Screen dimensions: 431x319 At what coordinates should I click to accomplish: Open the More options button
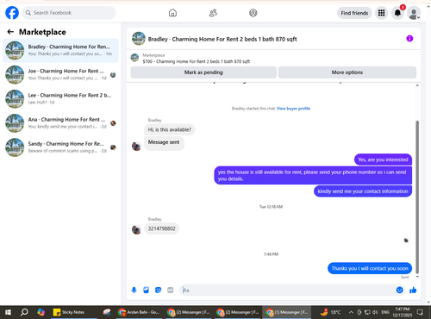tap(347, 72)
